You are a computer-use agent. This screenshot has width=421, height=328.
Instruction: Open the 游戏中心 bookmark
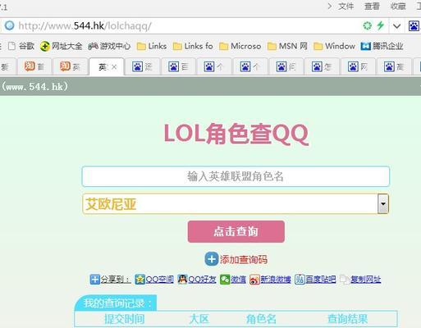click(109, 46)
